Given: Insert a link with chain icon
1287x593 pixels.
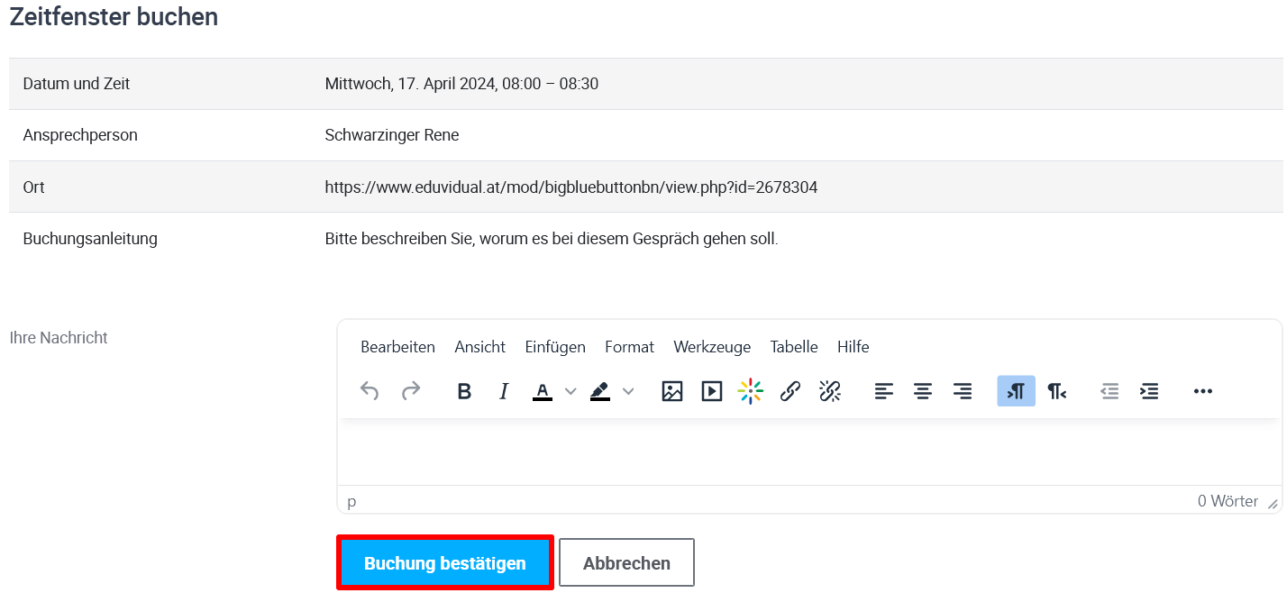Looking at the screenshot, I should [x=790, y=391].
